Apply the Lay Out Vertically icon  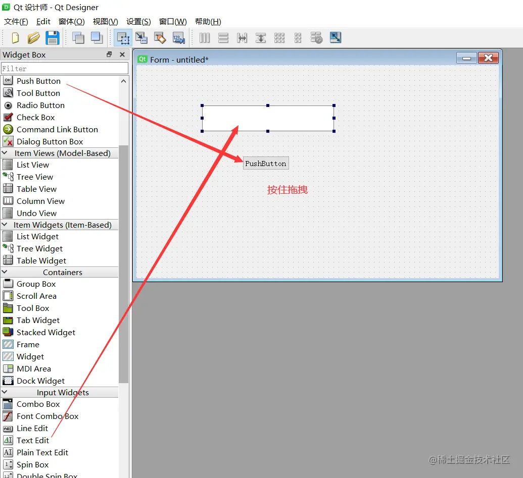pyautogui.click(x=223, y=38)
